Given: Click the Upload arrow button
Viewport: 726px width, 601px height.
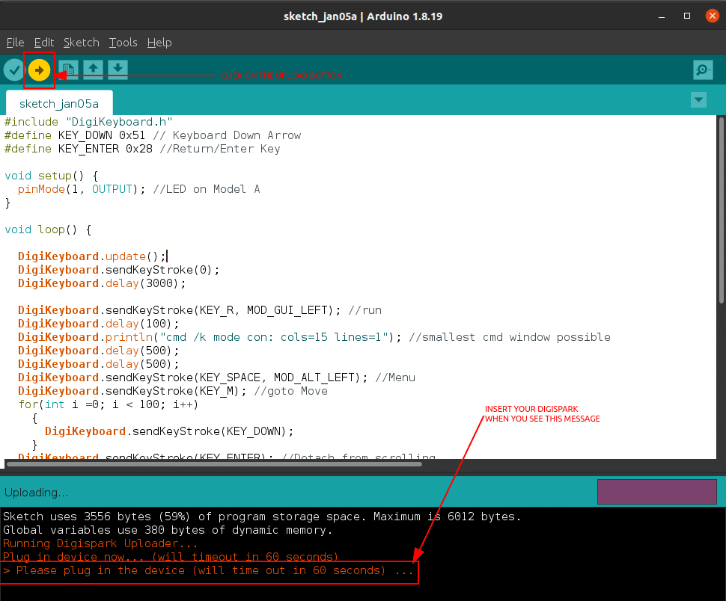Looking at the screenshot, I should click(x=39, y=70).
